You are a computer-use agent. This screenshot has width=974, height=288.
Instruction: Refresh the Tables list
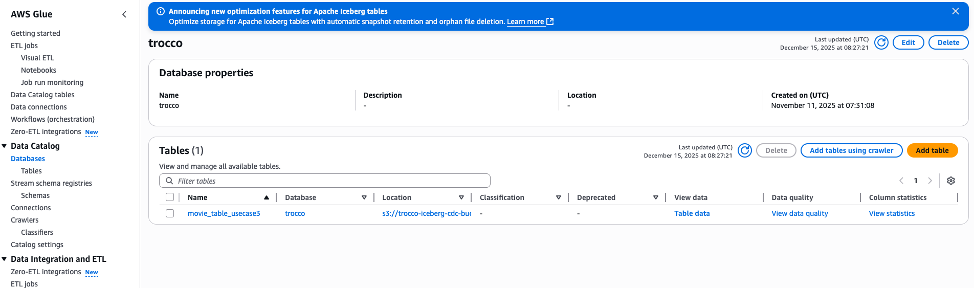(745, 150)
